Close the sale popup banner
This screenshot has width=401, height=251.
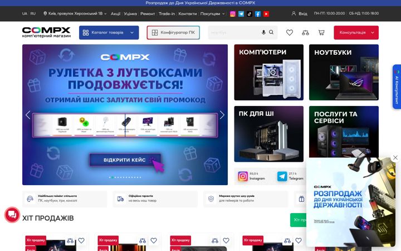pyautogui.click(x=395, y=157)
